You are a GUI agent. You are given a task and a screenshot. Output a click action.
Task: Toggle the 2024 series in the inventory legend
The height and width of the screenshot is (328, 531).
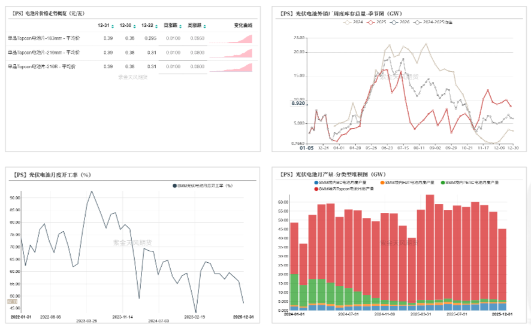point(353,22)
